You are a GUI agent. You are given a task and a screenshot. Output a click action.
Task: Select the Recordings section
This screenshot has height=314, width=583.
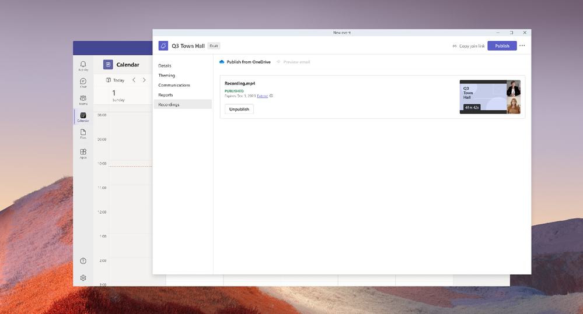coord(183,104)
